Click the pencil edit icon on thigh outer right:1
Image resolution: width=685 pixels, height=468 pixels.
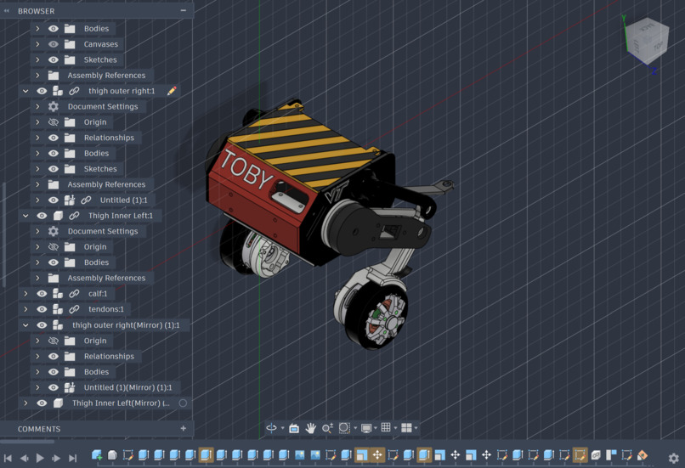pyautogui.click(x=172, y=91)
